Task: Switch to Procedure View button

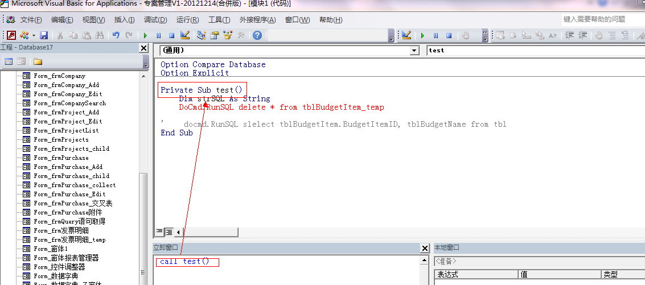Action: pos(159,232)
